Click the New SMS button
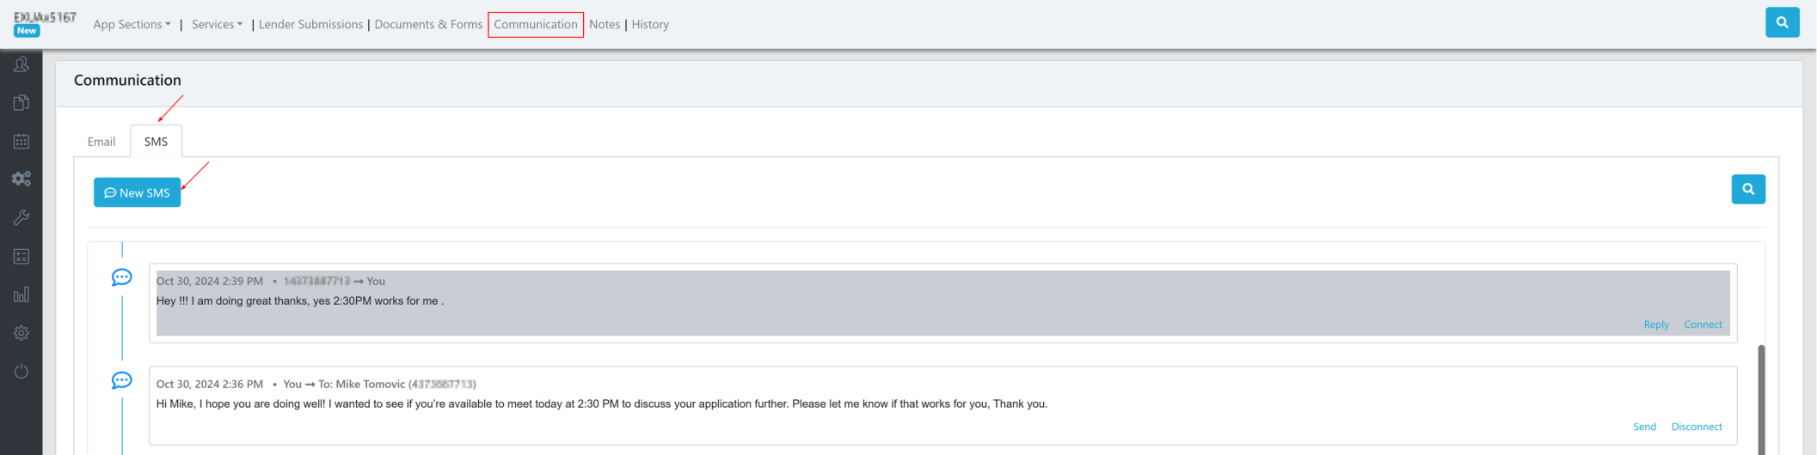This screenshot has width=1817, height=455. [x=138, y=193]
